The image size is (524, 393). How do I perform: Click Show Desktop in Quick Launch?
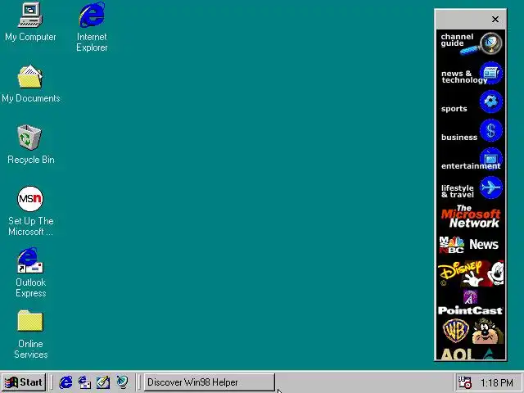(x=103, y=382)
